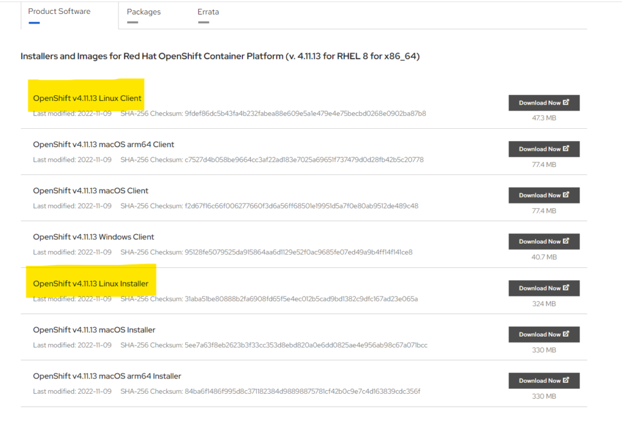Select OpenShift v4.11.13 macOS Installer title
The image size is (622, 421).
[x=94, y=330]
